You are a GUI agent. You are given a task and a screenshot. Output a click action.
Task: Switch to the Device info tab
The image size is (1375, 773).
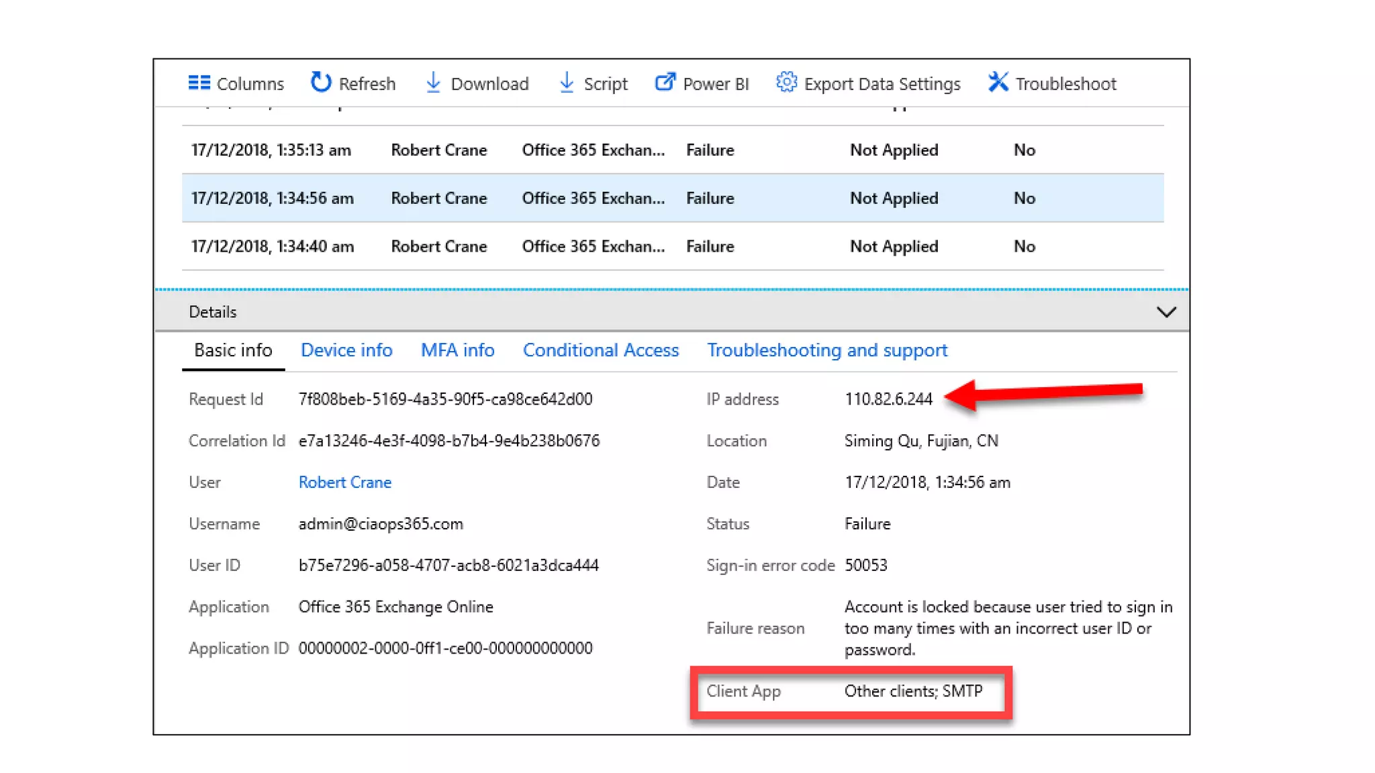click(346, 350)
